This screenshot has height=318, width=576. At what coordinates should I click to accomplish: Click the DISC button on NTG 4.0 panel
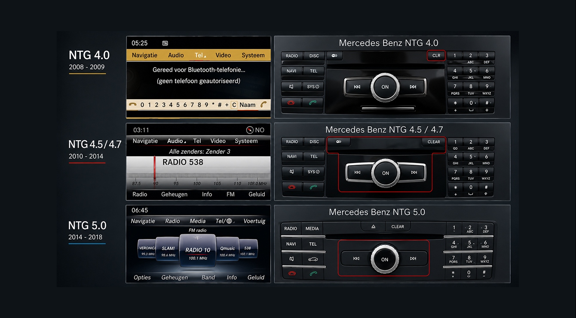pos(314,56)
